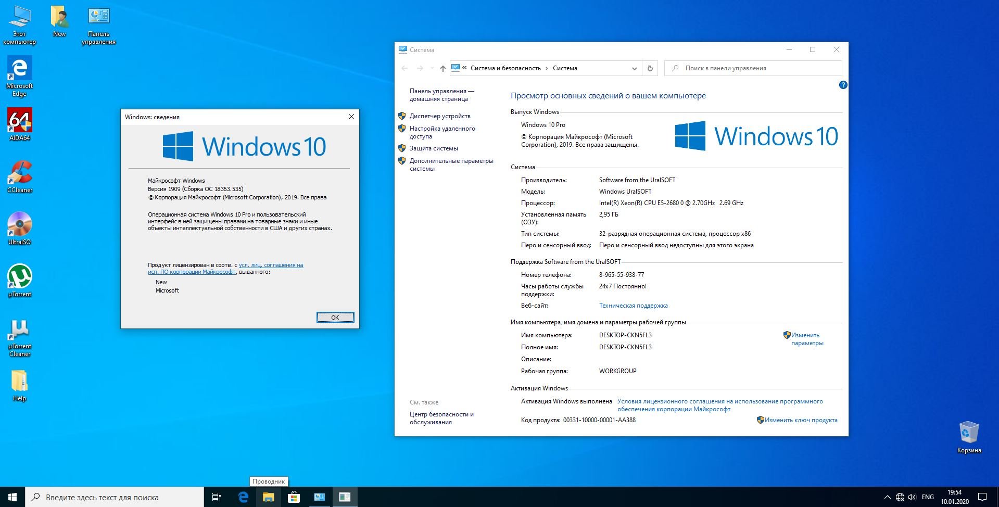Select the UltraISO desktop icon
Screen dimensions: 999x507
19,229
